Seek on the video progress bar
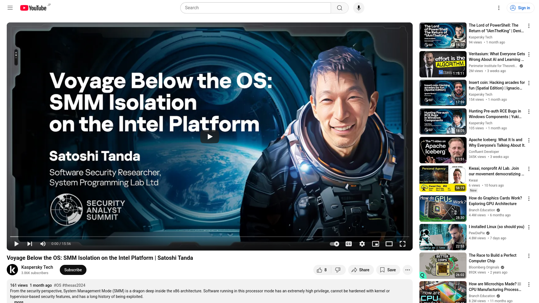 210,237
